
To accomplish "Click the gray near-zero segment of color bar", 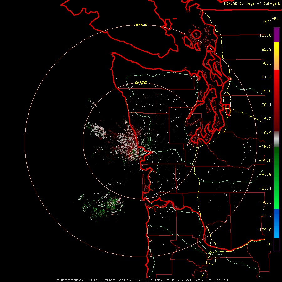I will pyautogui.click(x=277, y=139).
